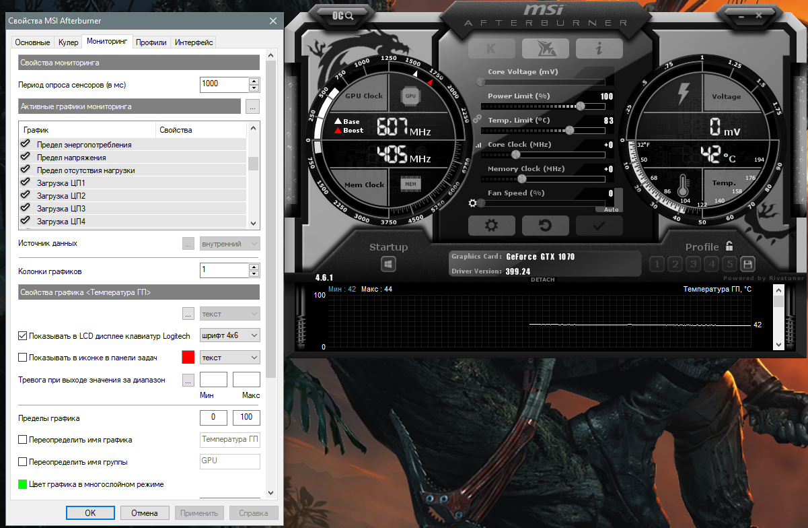Increase the sensor polling period spinner
Viewport: 808px width, 528px height.
coord(254,81)
